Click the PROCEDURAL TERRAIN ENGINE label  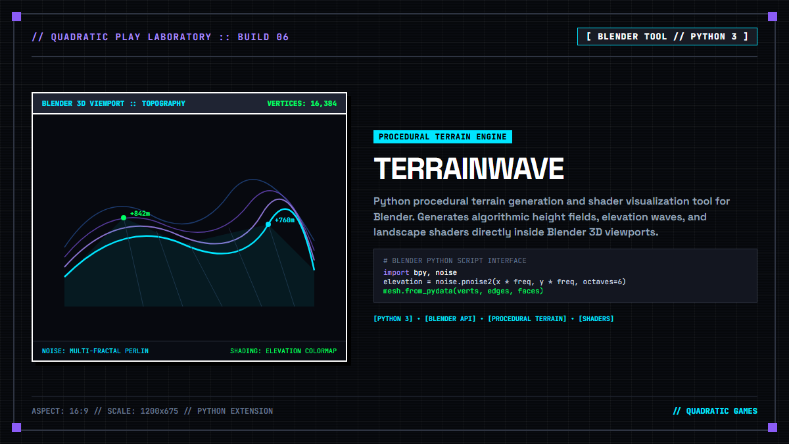click(442, 137)
